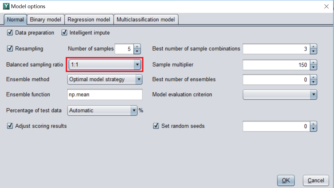The width and height of the screenshot is (334, 188).
Task: Open the Balanced sampling ratio dropdown
Action: coord(137,65)
